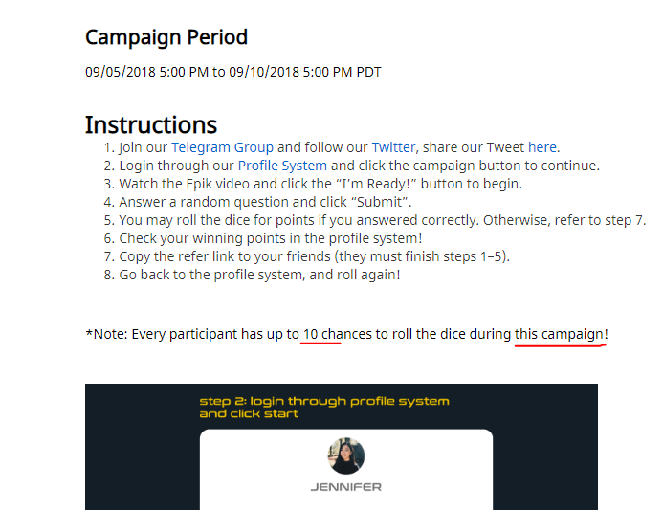Image resolution: width=663 pixels, height=510 pixels.
Task: Open the Telegram Group link
Action: [222, 147]
